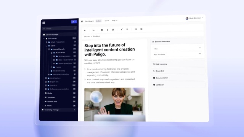Viewport: 244px width, 137px height.
Task: Expand the Media section arrow
Action: (x=43, y=93)
